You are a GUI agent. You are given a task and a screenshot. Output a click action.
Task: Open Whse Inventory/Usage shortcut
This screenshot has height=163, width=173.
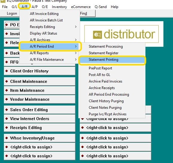point(39,138)
